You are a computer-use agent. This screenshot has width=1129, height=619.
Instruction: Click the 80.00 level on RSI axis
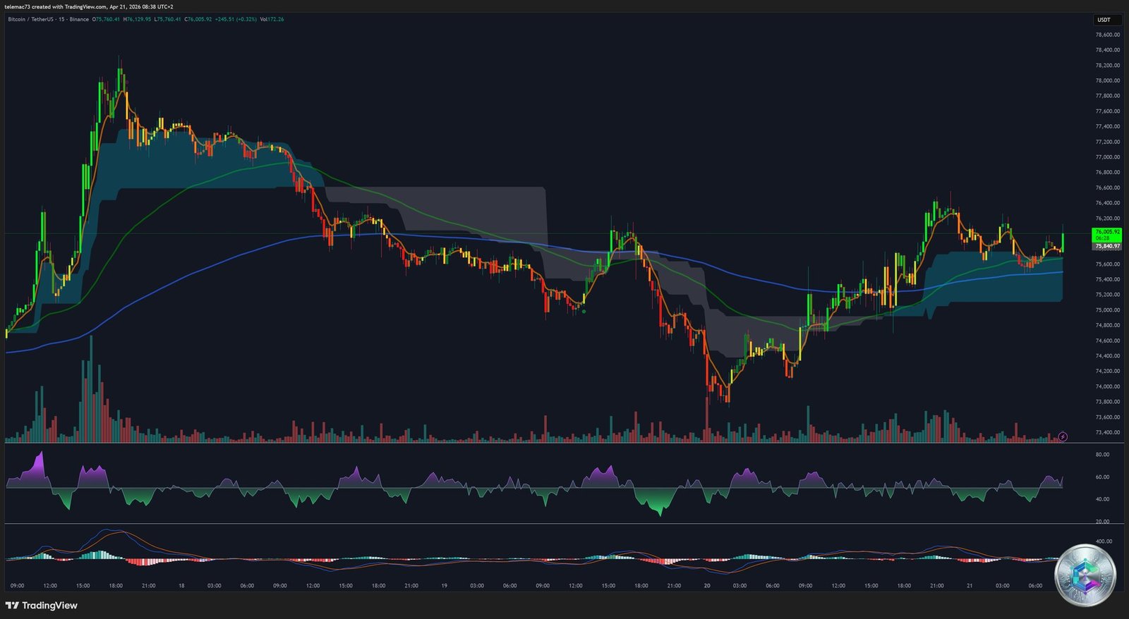coord(1102,455)
